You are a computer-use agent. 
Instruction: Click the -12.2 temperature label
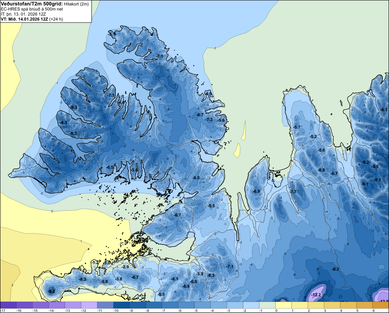316,295
